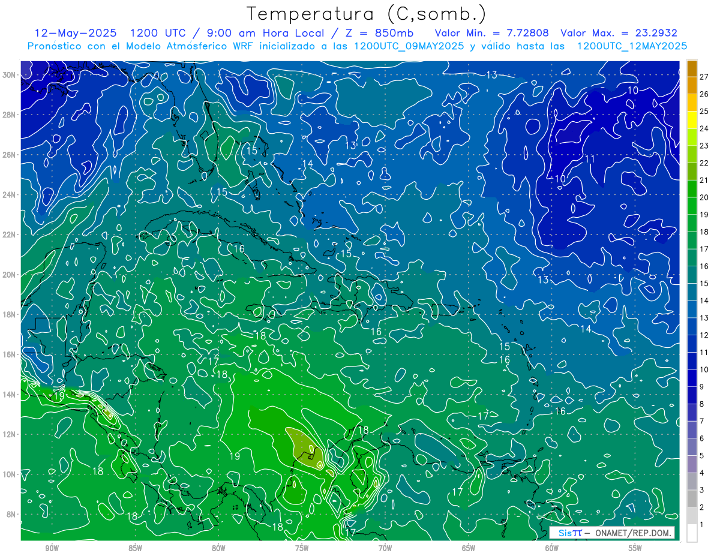
Task: Click the 70W longitude label
Action: coord(385,548)
